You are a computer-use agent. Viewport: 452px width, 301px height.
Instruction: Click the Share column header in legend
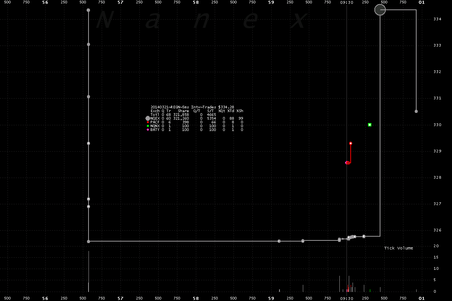coord(183,111)
